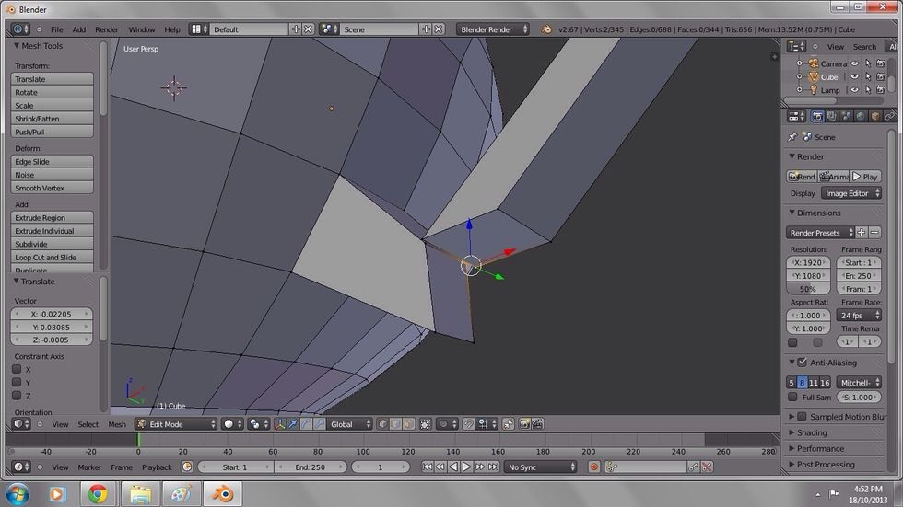Open the 24 fps frame rate dropdown

coord(859,315)
